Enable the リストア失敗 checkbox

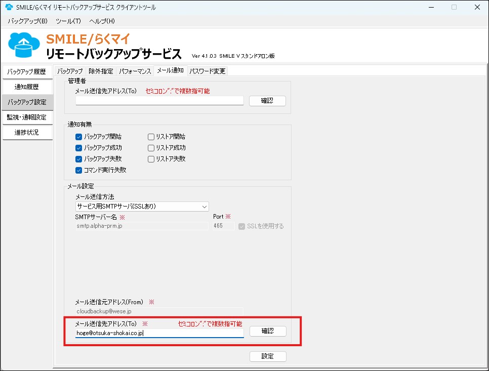point(150,159)
